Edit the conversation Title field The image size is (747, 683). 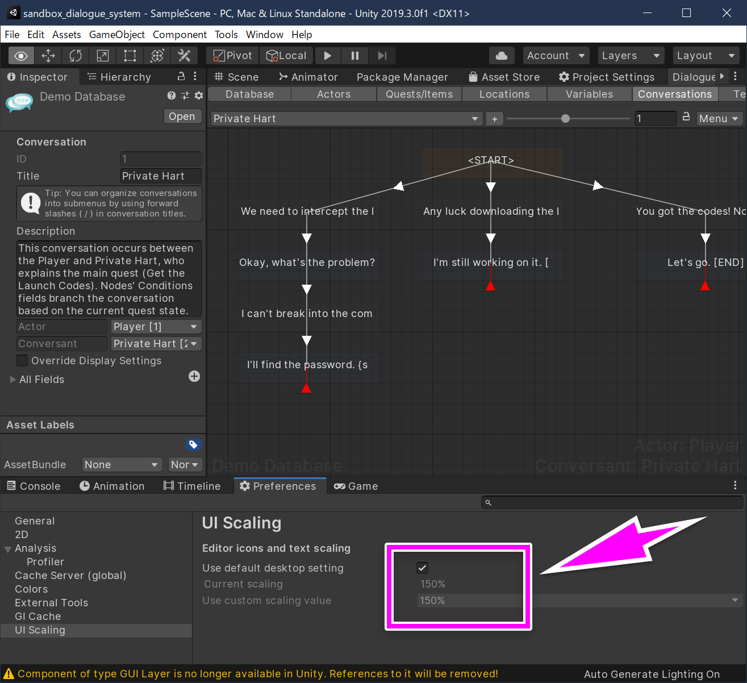pos(161,176)
